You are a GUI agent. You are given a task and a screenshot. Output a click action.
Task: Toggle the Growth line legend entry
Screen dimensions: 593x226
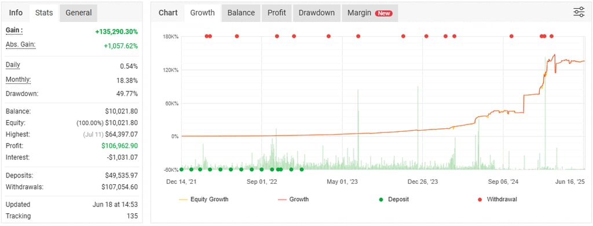tap(294, 199)
